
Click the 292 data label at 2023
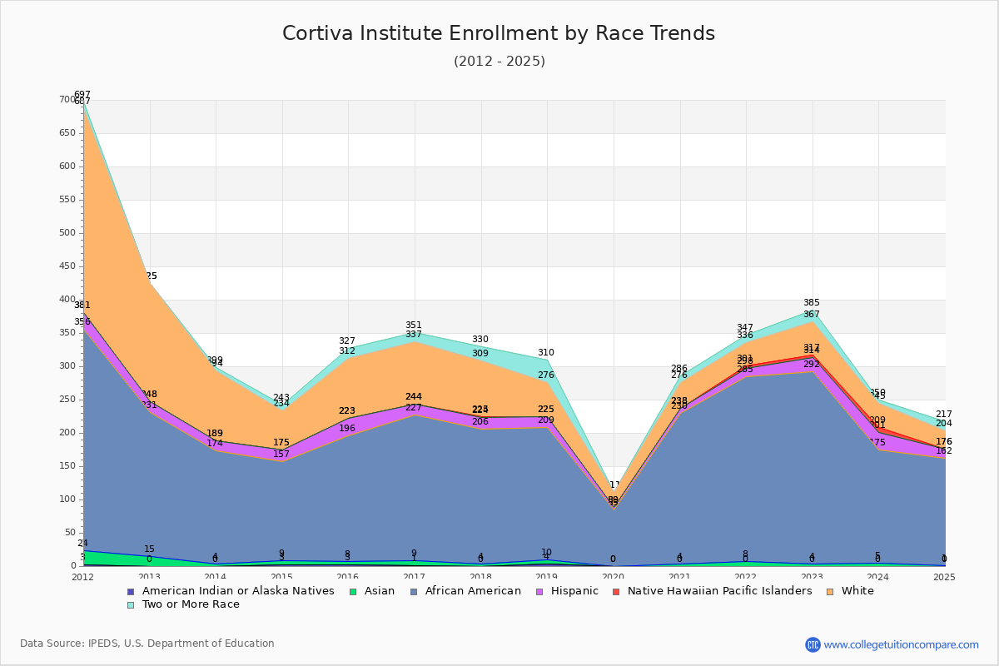812,365
